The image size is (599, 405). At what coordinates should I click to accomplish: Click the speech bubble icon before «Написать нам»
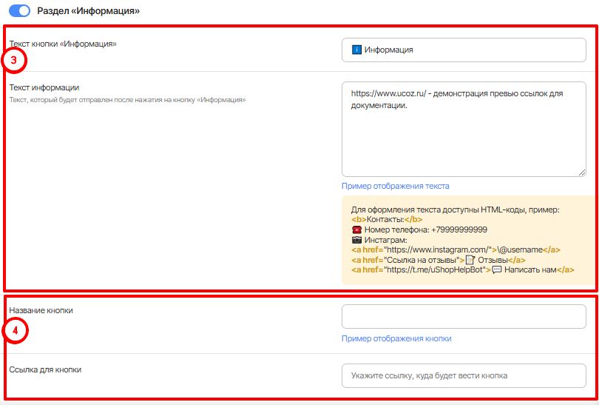point(497,270)
